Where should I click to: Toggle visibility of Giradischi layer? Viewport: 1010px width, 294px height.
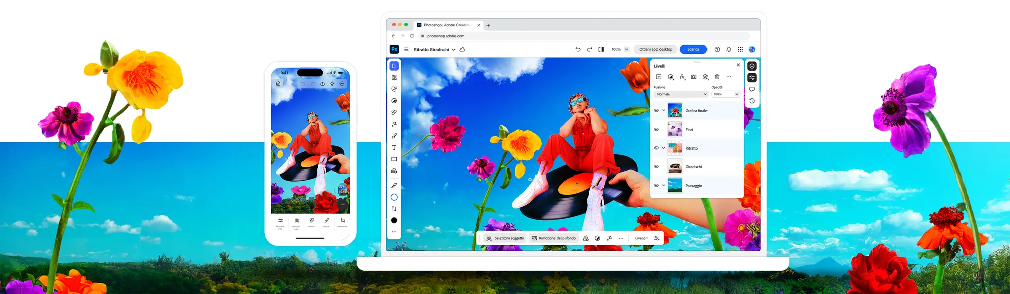click(x=656, y=167)
